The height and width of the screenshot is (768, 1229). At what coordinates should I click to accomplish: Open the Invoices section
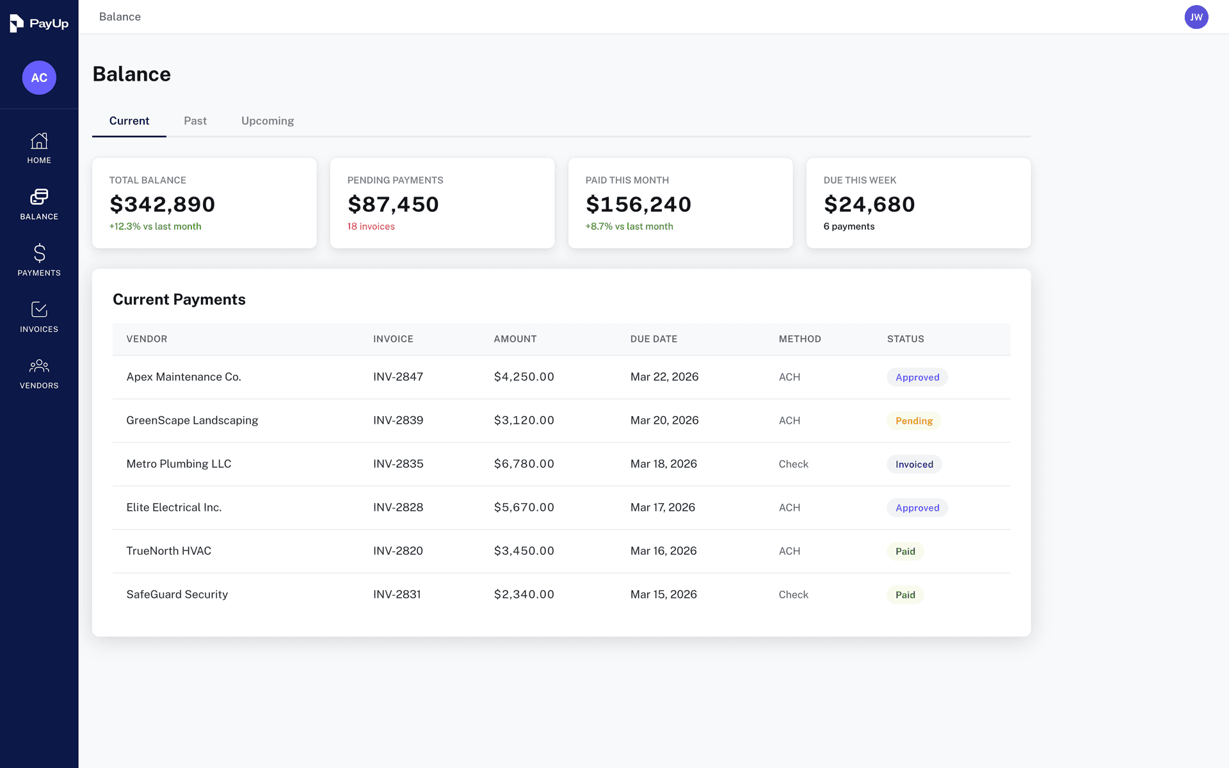39,316
